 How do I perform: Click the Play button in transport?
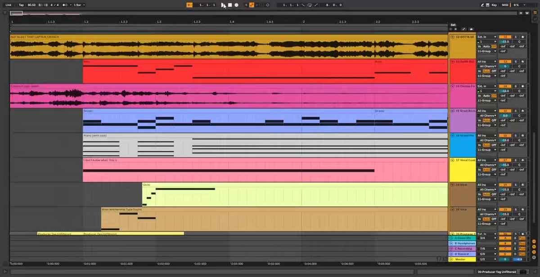[223, 5]
